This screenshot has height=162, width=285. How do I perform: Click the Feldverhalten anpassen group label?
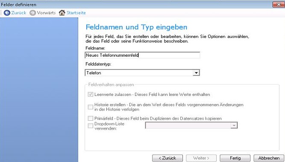[111, 85]
